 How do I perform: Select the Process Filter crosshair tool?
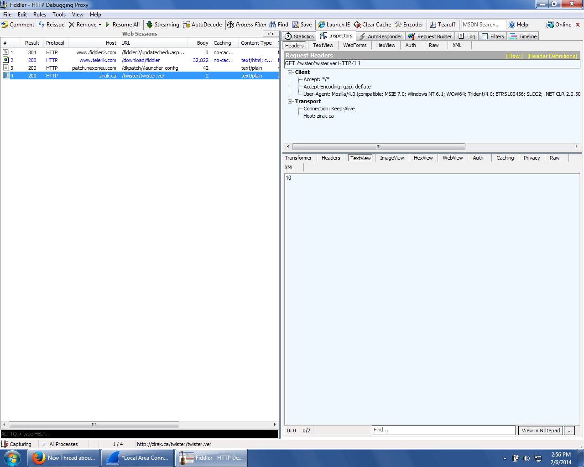[247, 25]
